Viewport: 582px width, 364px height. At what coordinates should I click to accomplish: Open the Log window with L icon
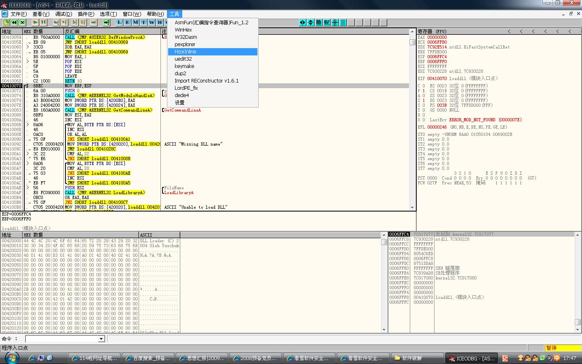(120, 23)
